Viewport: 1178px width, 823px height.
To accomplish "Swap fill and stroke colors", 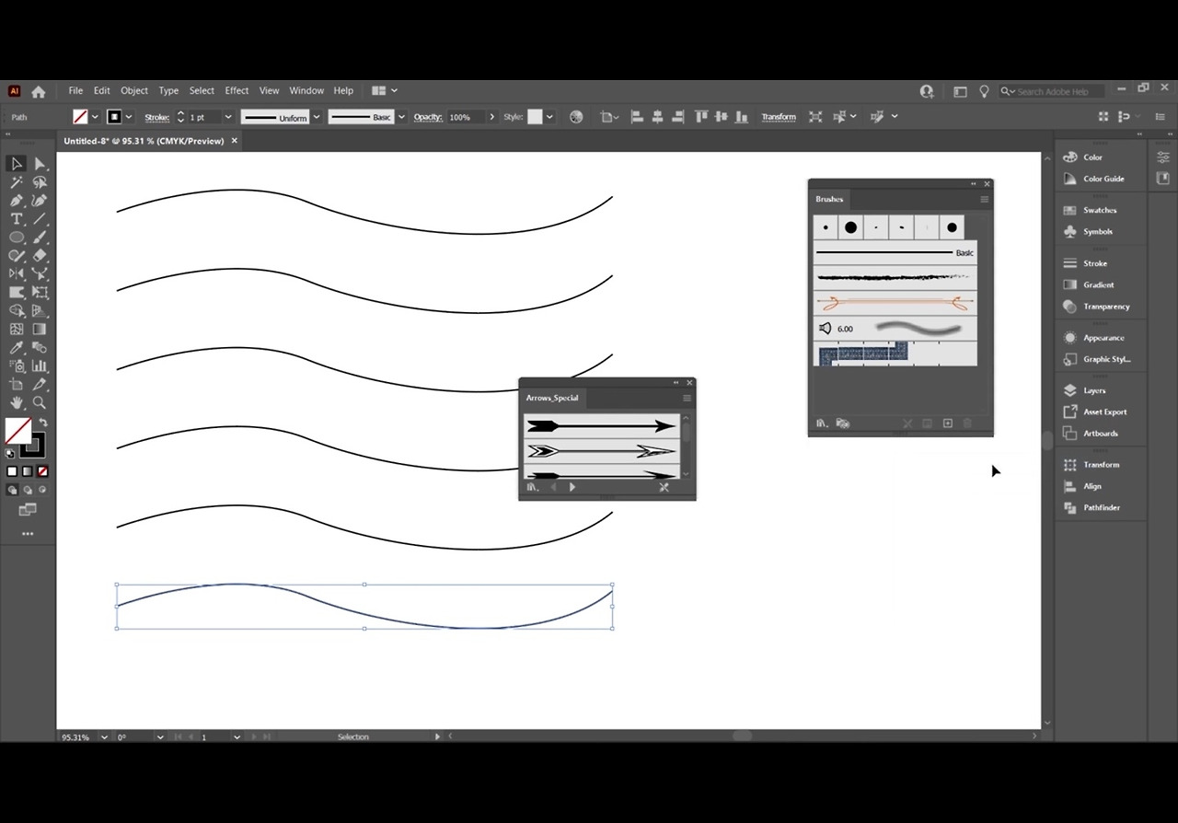I will point(42,423).
